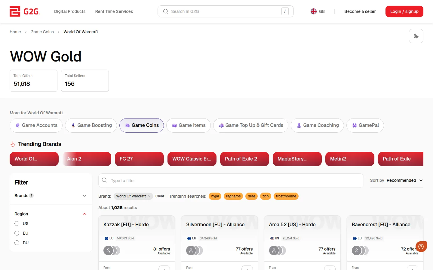Click Become a seller link

360,11
